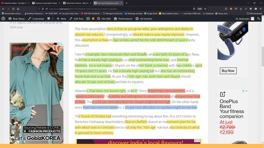Open the Bear News site menu
The height and width of the screenshot is (148, 264).
click(16, 18)
